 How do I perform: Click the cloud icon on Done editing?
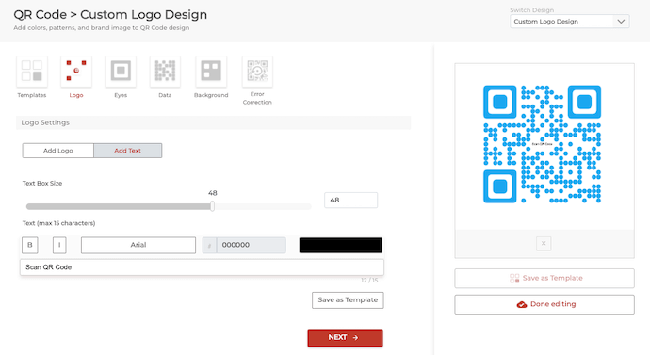522,304
